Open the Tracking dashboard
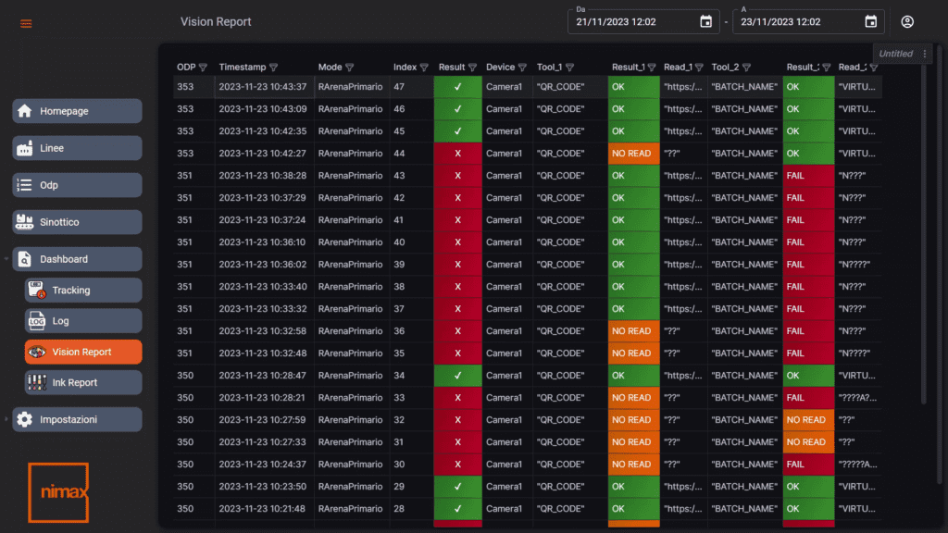 click(x=83, y=290)
